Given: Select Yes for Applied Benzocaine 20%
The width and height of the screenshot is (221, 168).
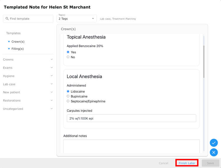Looking at the screenshot, I should pyautogui.click(x=68, y=52).
